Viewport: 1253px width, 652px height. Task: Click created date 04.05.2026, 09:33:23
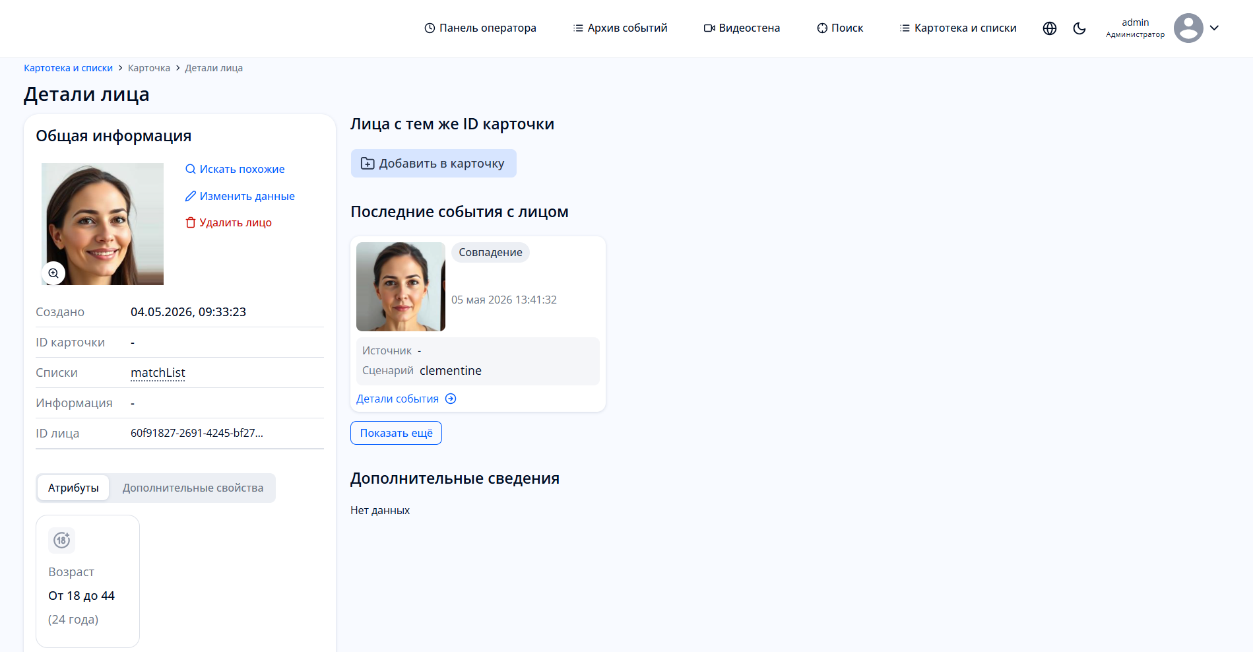pos(188,312)
